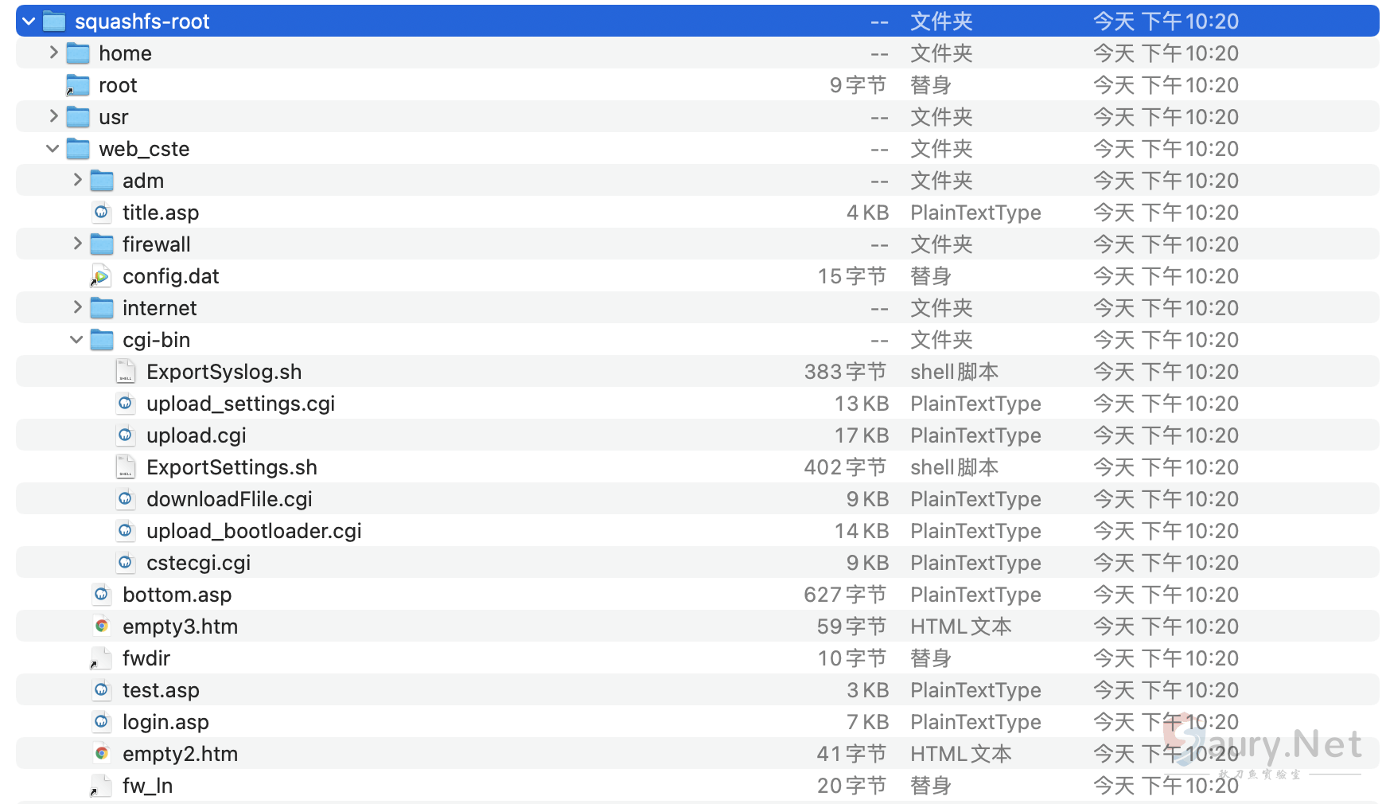Click the empty3.htm Chrome file icon
The image size is (1386, 804).
(x=101, y=626)
